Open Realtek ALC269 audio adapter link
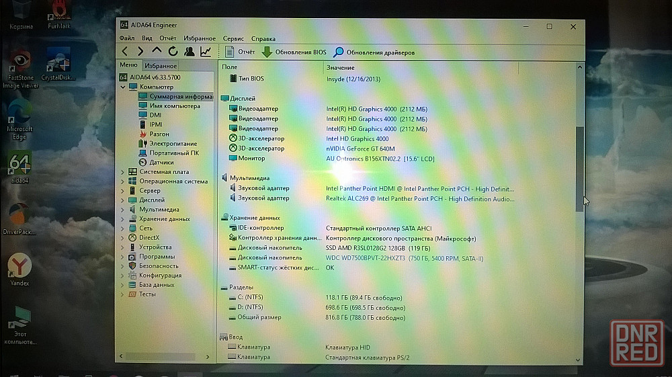The width and height of the screenshot is (672, 377). (x=420, y=199)
